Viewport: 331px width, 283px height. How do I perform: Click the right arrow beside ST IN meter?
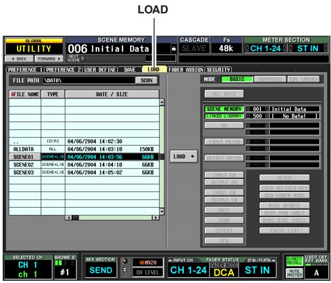click(x=326, y=49)
